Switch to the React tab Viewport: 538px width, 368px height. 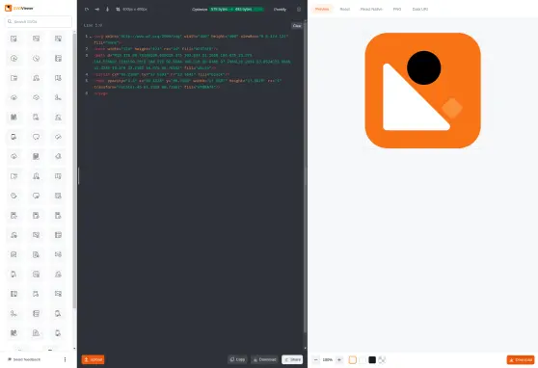point(345,9)
